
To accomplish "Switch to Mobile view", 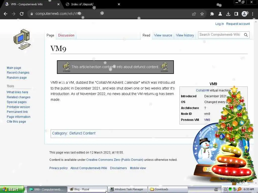I will pos(138,168).
